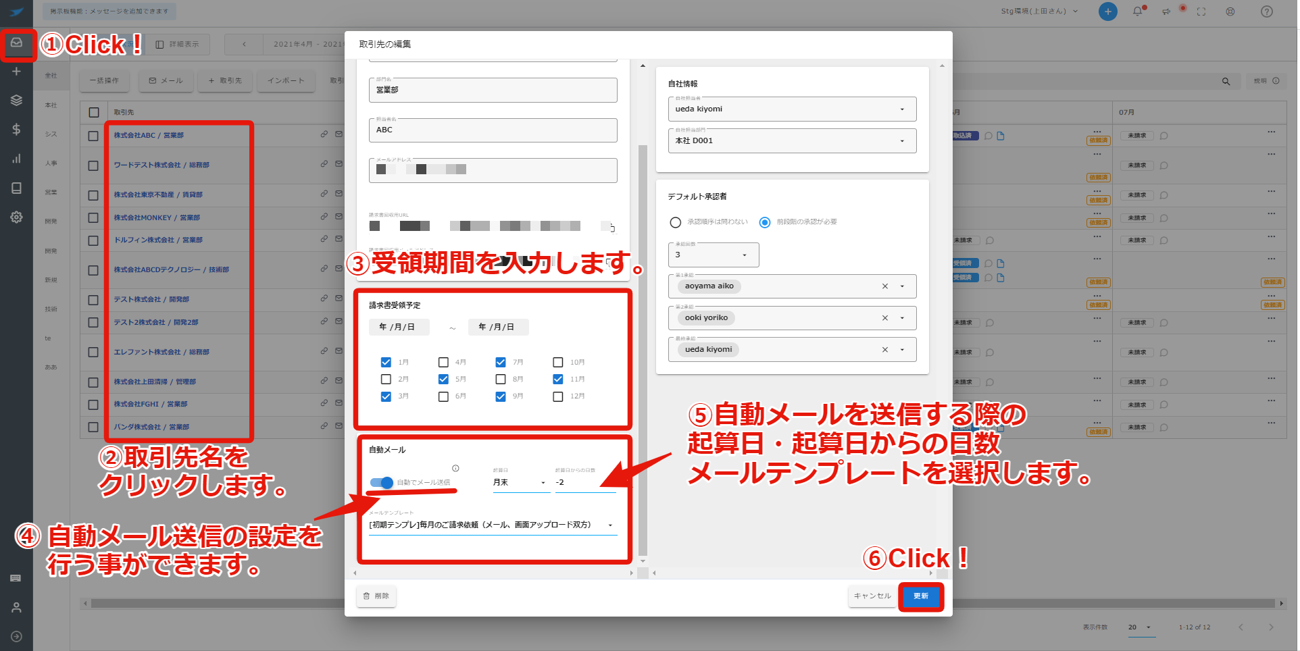Switch to 詳細表示 view tab

point(178,45)
